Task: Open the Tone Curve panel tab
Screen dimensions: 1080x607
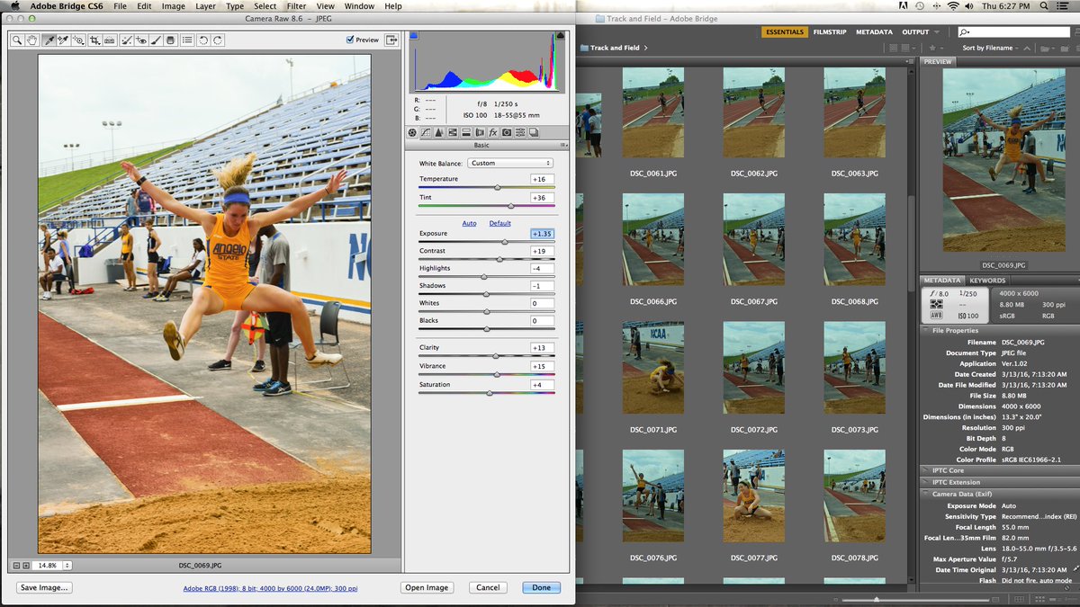Action: click(x=426, y=132)
